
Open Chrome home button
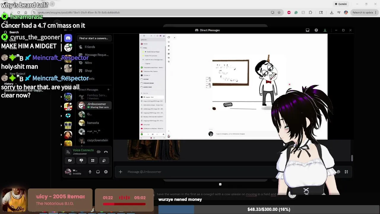coord(26,12)
